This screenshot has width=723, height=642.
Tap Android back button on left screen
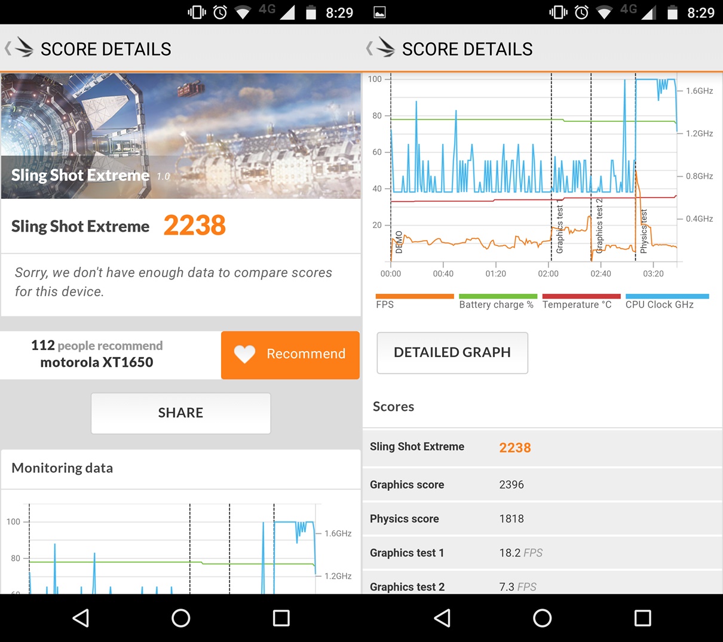tap(81, 618)
